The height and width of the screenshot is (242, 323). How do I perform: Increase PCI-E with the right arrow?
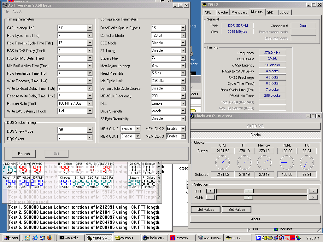click(313, 197)
